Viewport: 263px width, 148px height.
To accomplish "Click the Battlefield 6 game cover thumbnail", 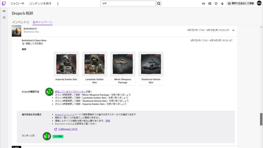I will 16,31.
